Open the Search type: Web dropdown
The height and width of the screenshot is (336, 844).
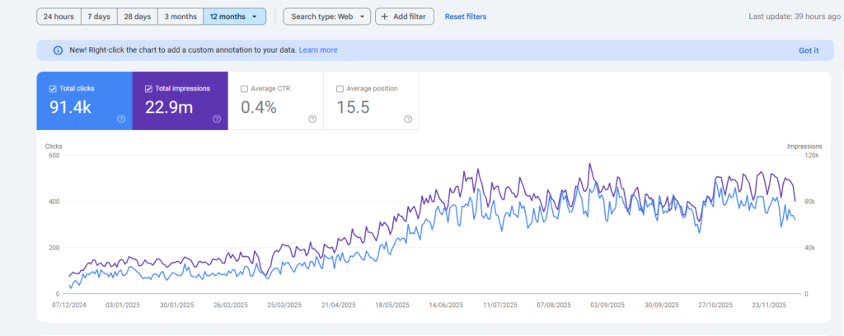click(x=327, y=16)
